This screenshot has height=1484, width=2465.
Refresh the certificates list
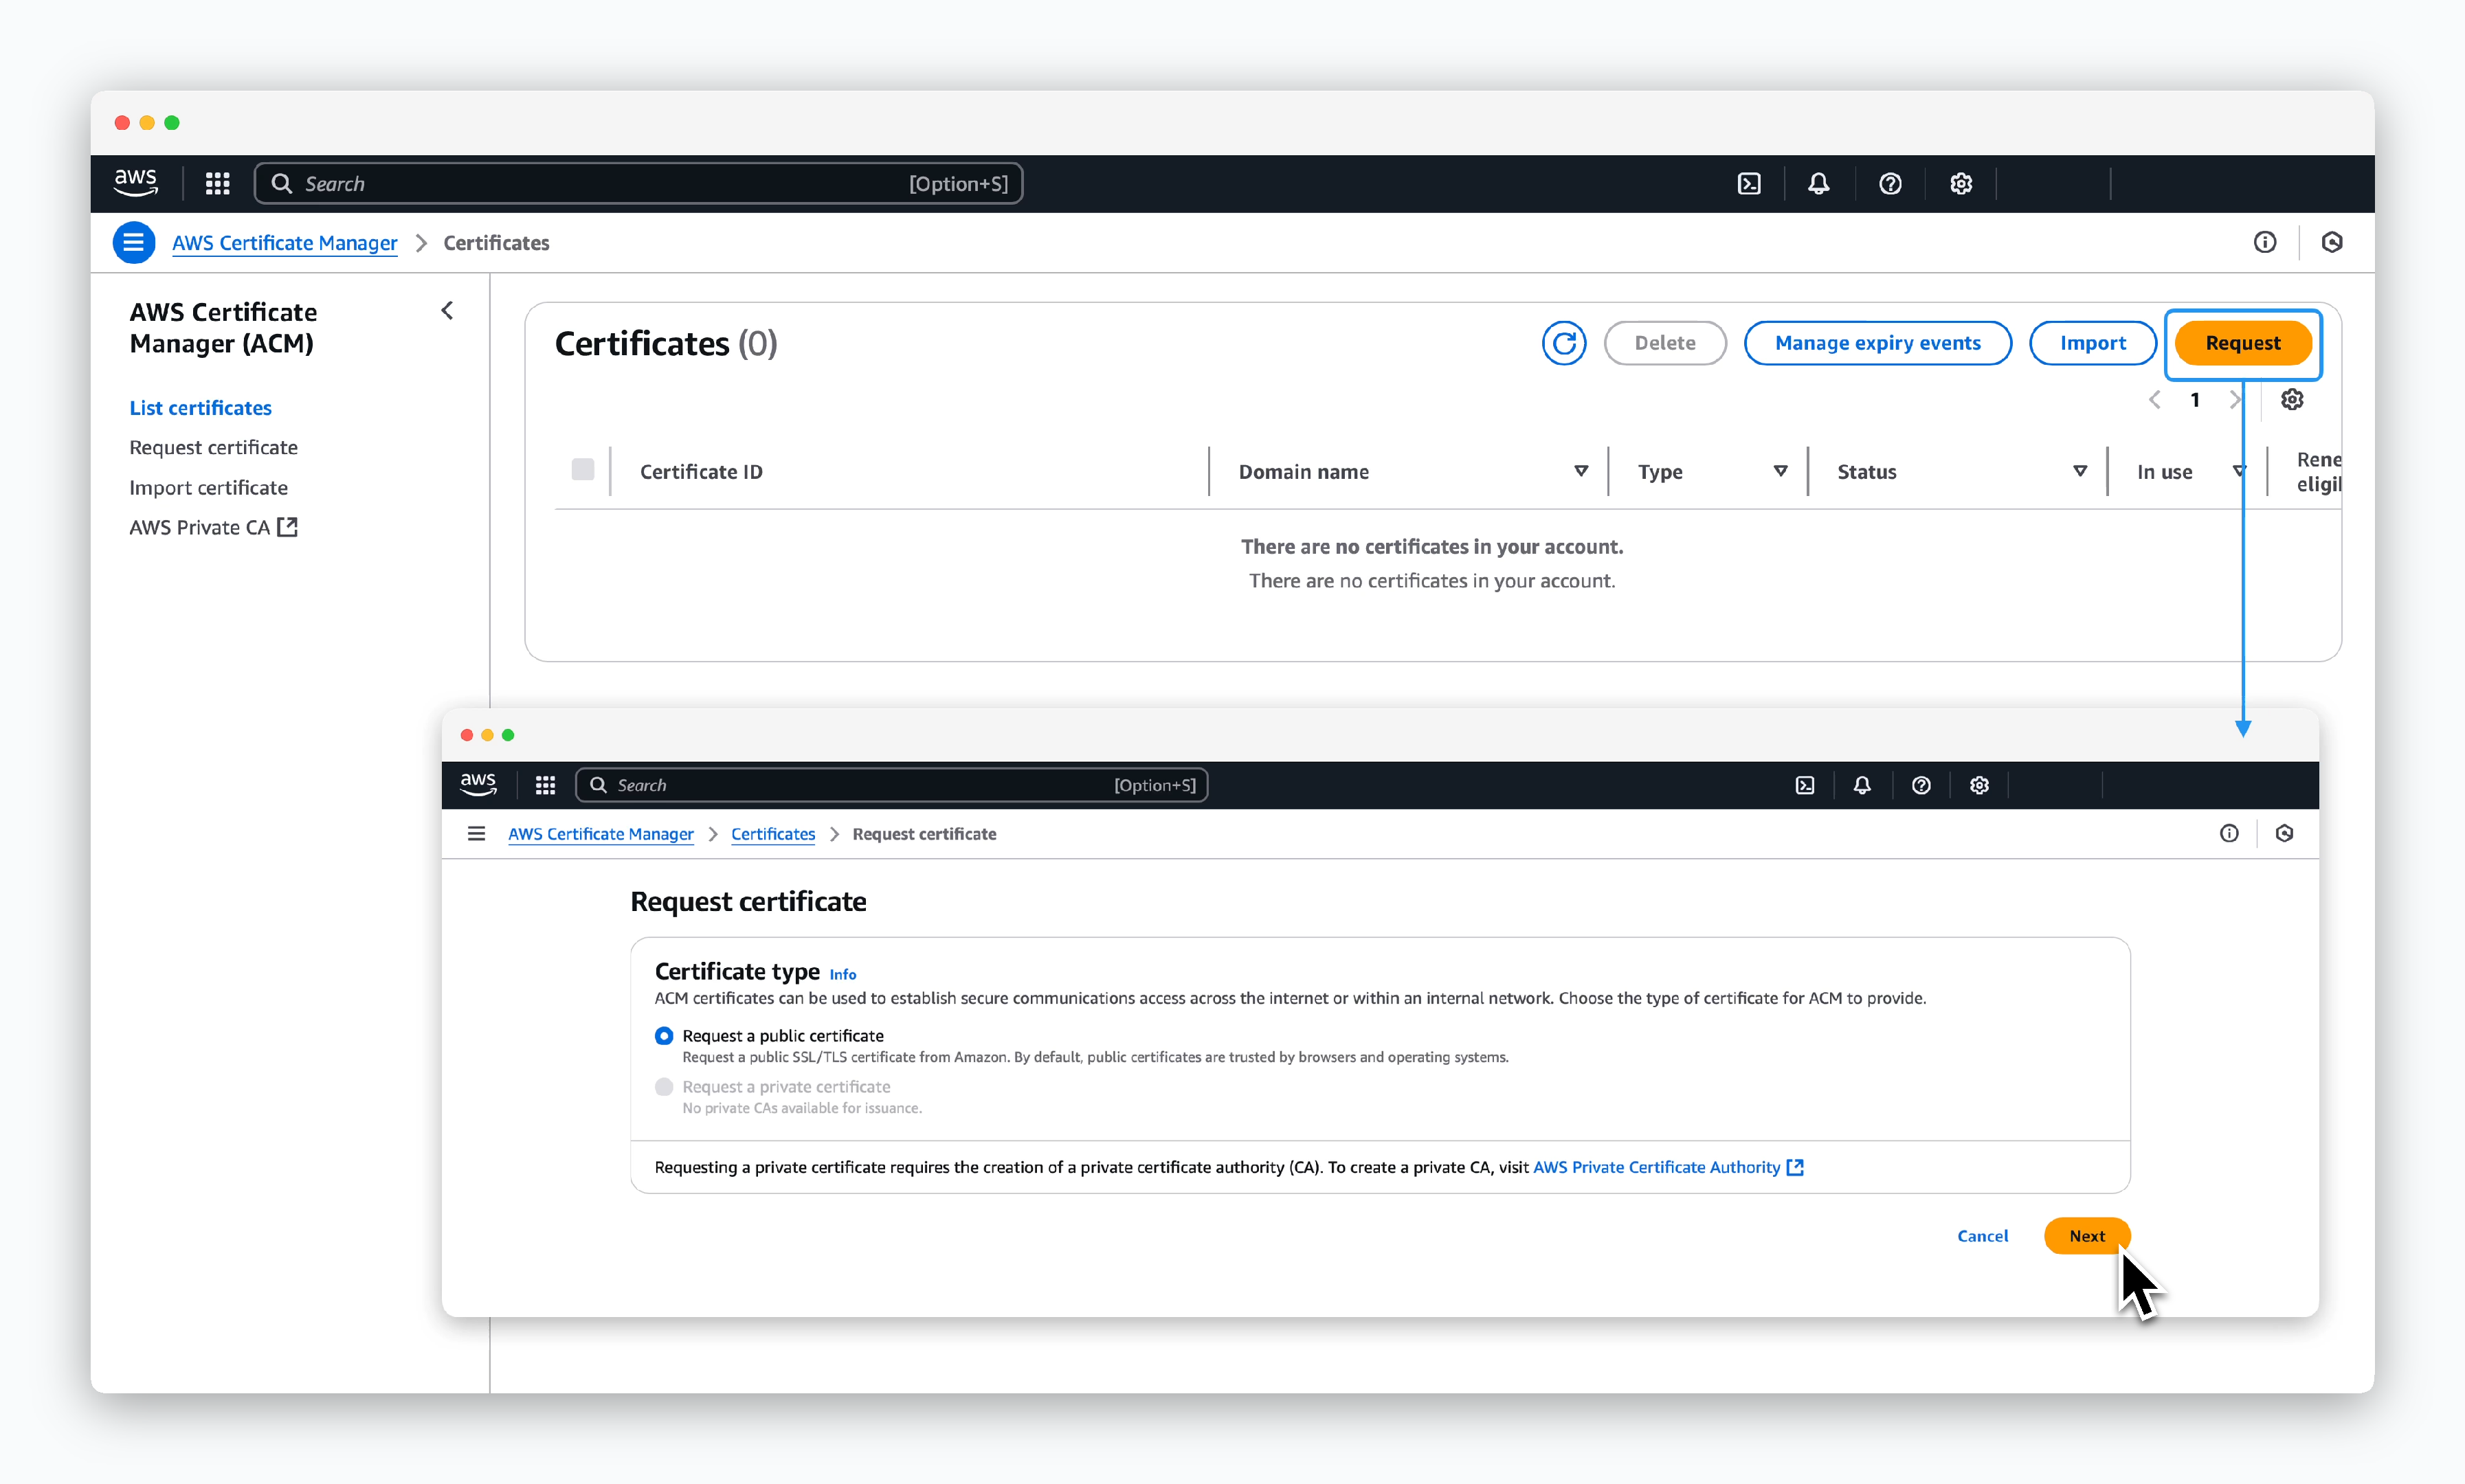[x=1563, y=343]
